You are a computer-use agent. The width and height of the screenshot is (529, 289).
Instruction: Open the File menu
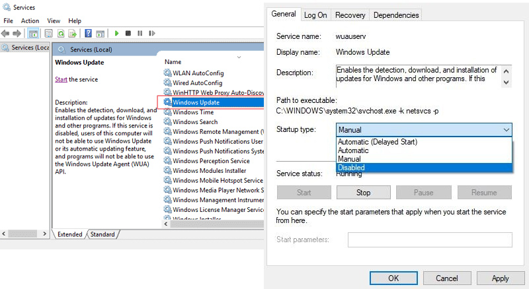coord(8,21)
